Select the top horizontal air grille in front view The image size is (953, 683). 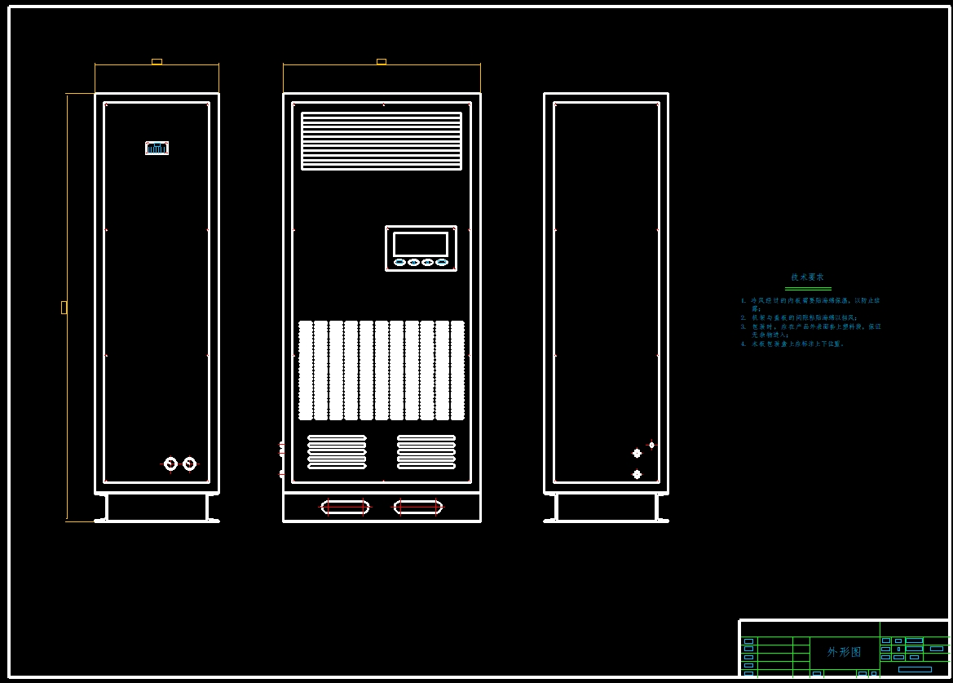pos(382,141)
